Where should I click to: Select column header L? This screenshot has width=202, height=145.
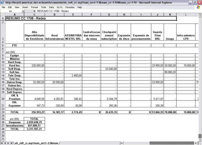click(x=186, y=15)
